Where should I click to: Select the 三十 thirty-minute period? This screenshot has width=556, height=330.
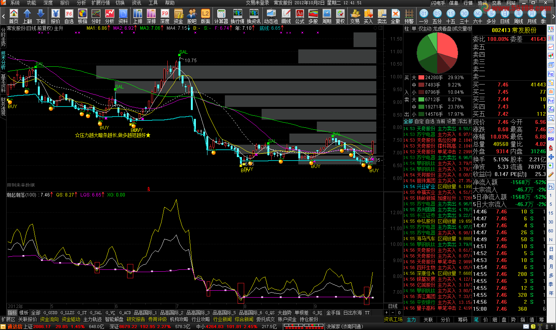[x=464, y=16]
